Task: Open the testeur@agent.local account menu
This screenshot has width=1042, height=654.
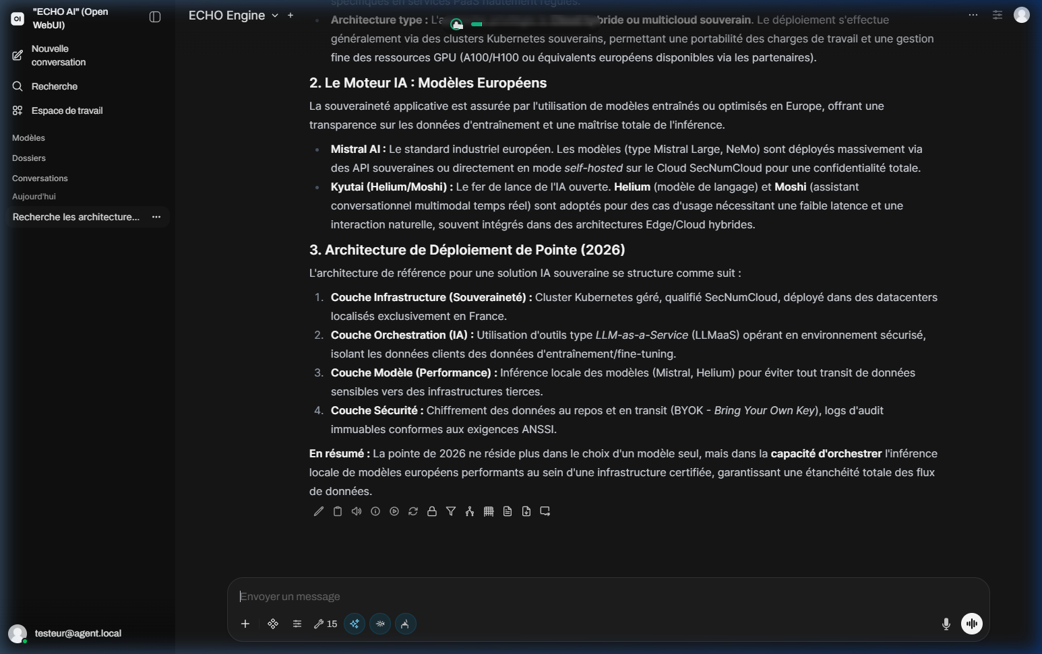Action: pyautogui.click(x=88, y=633)
